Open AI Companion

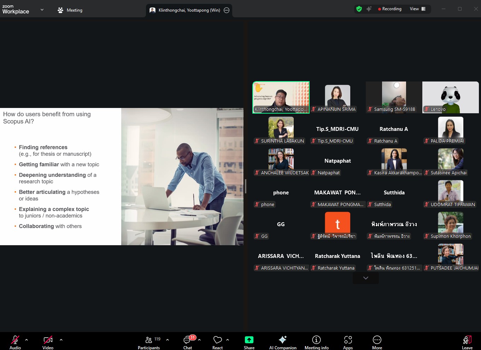[x=282, y=342]
